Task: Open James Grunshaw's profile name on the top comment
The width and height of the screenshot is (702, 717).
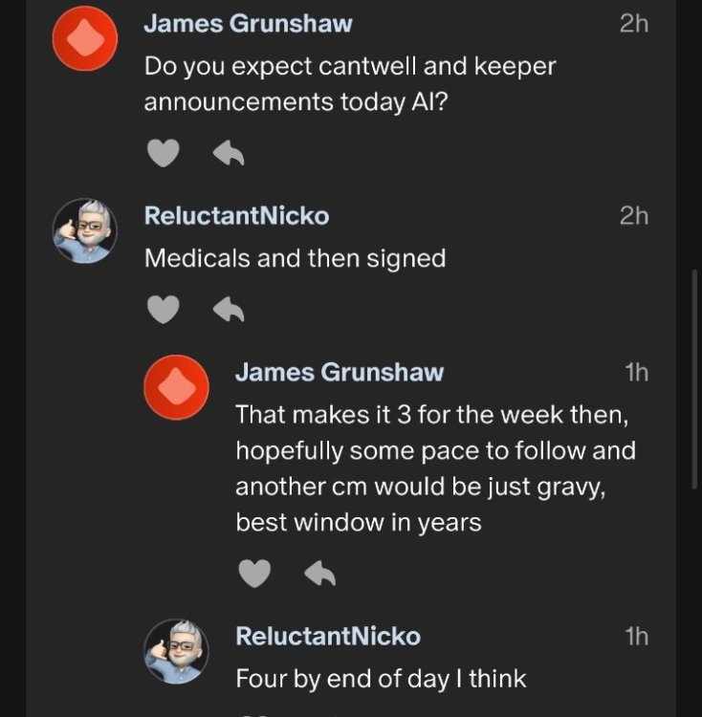Action: click(x=248, y=24)
